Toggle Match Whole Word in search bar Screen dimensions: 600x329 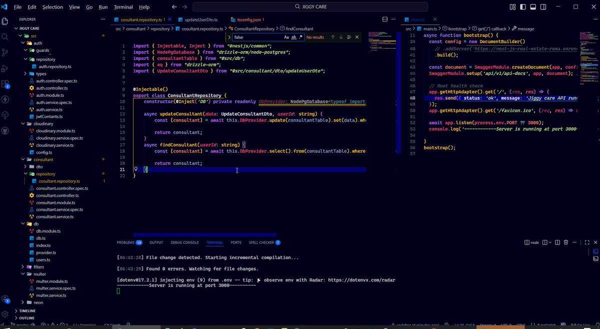(x=293, y=37)
